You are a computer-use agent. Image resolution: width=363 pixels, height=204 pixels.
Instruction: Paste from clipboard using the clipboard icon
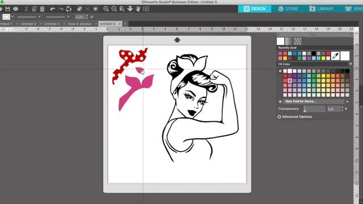42,9
